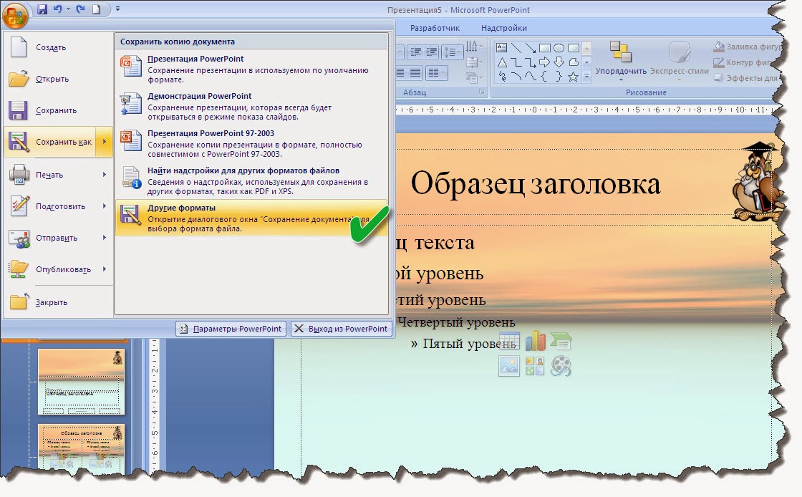
Task: Expand the shapes gallery with its More arrow
Action: [x=587, y=76]
